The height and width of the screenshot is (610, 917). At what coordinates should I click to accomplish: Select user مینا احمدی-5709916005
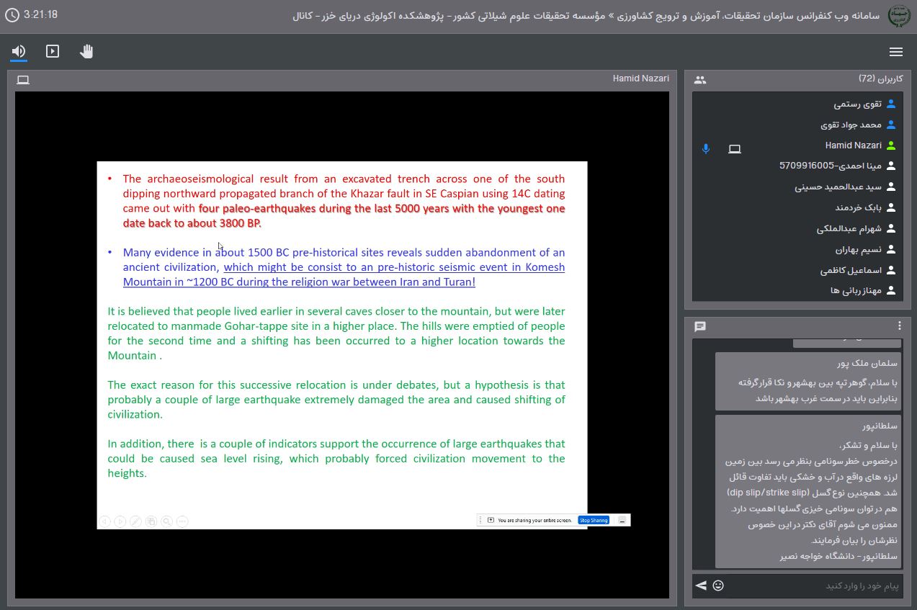pyautogui.click(x=798, y=166)
